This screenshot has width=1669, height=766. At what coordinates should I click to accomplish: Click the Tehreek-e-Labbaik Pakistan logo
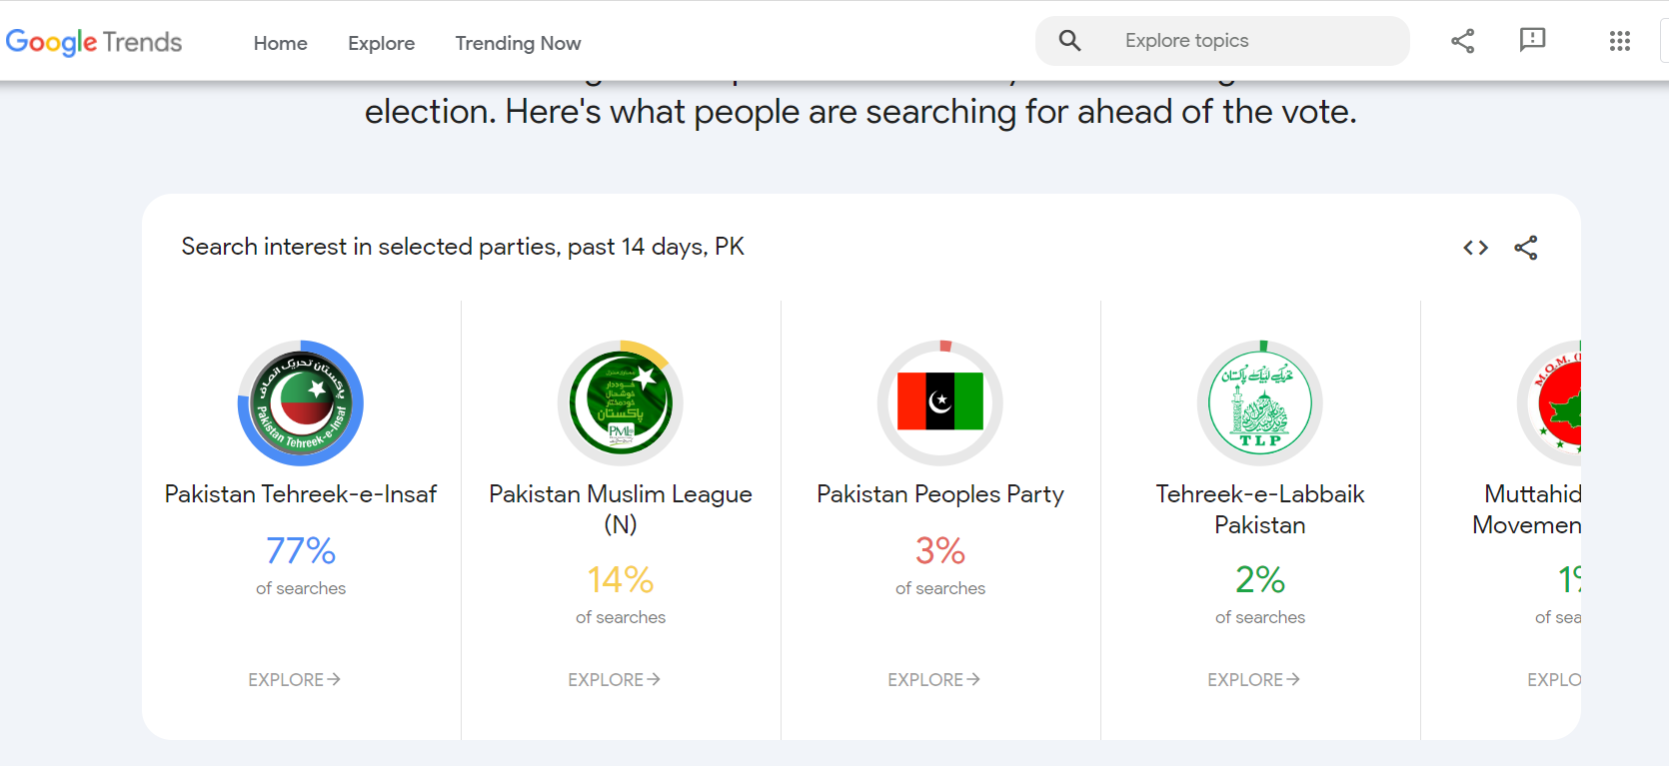[1260, 403]
